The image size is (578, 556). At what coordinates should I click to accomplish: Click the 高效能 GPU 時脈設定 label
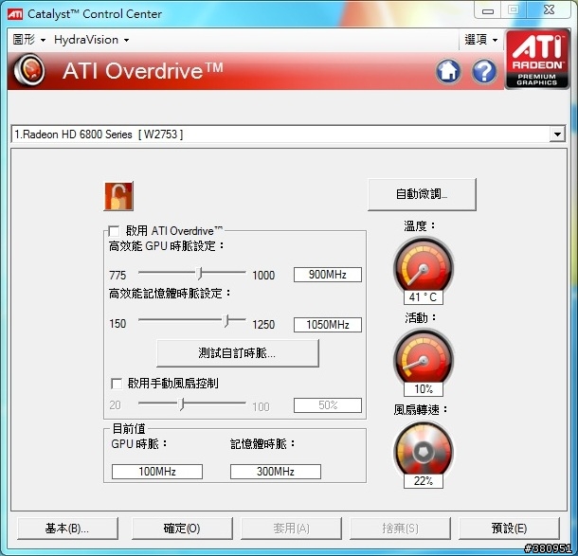166,245
